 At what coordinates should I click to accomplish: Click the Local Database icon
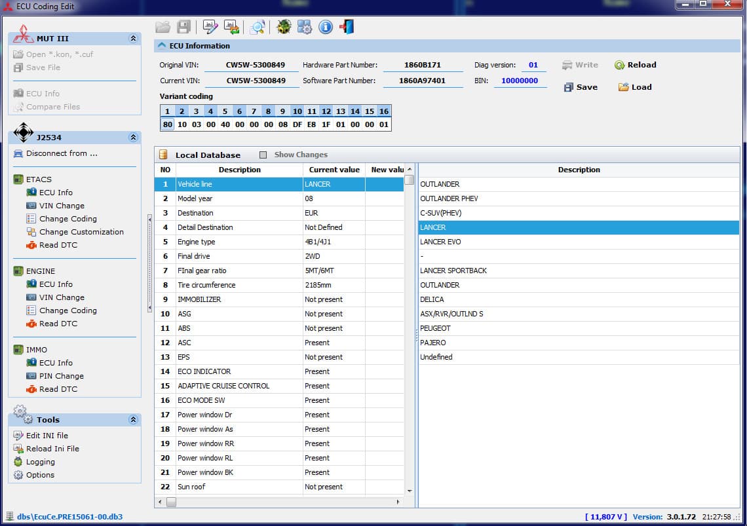[x=163, y=155]
